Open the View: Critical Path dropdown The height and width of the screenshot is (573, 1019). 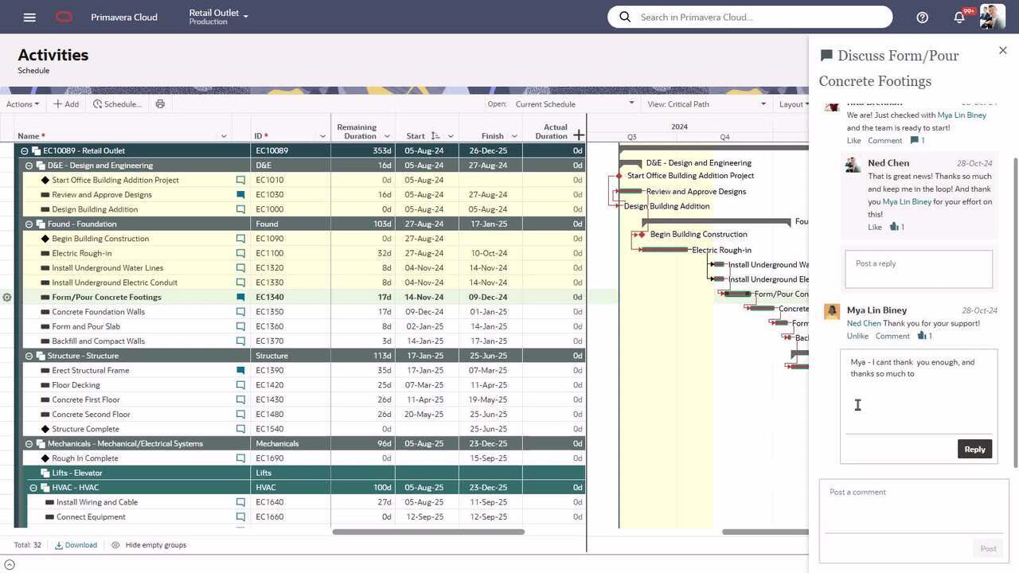(706, 104)
